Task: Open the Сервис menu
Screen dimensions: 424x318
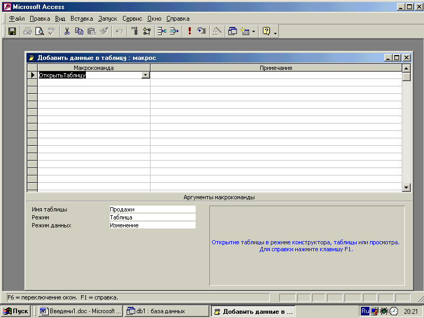Action: pyautogui.click(x=132, y=19)
